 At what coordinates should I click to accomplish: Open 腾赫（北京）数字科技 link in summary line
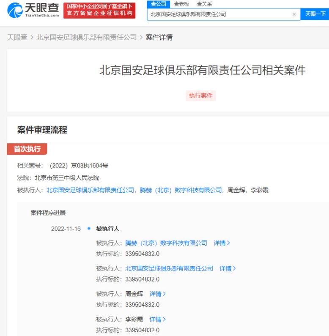pyautogui.click(x=181, y=190)
